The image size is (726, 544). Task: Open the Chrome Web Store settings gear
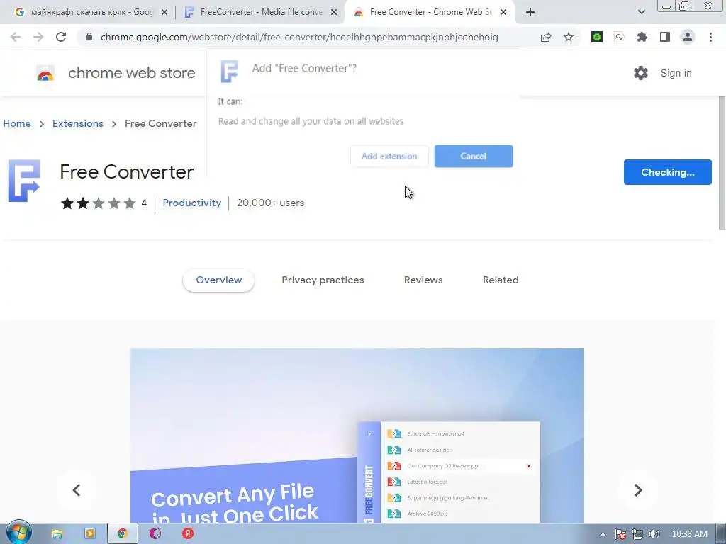[641, 73]
